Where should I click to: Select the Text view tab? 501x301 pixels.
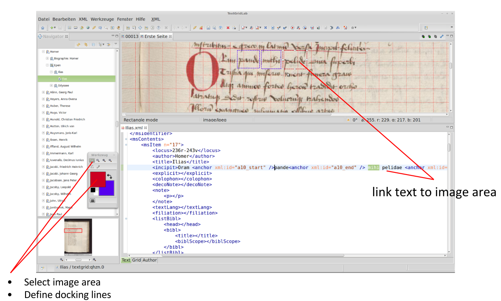pyautogui.click(x=126, y=260)
